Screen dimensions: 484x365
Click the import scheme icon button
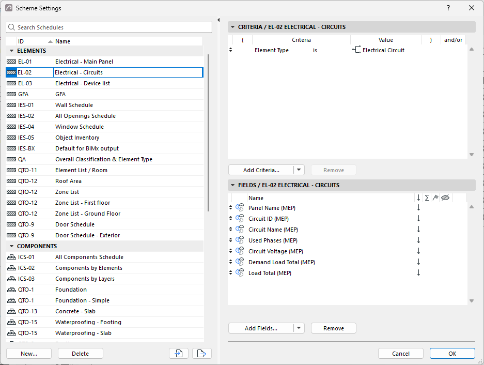(179, 353)
